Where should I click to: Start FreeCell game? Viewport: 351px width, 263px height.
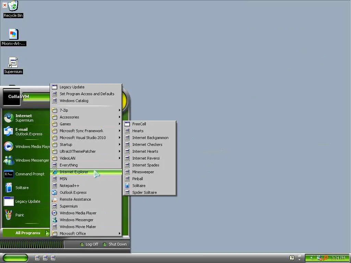149,124
